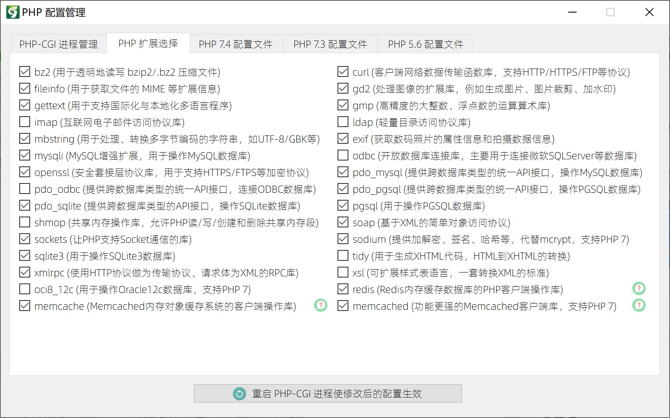Toggle the sockets extension checkbox

click(25, 239)
